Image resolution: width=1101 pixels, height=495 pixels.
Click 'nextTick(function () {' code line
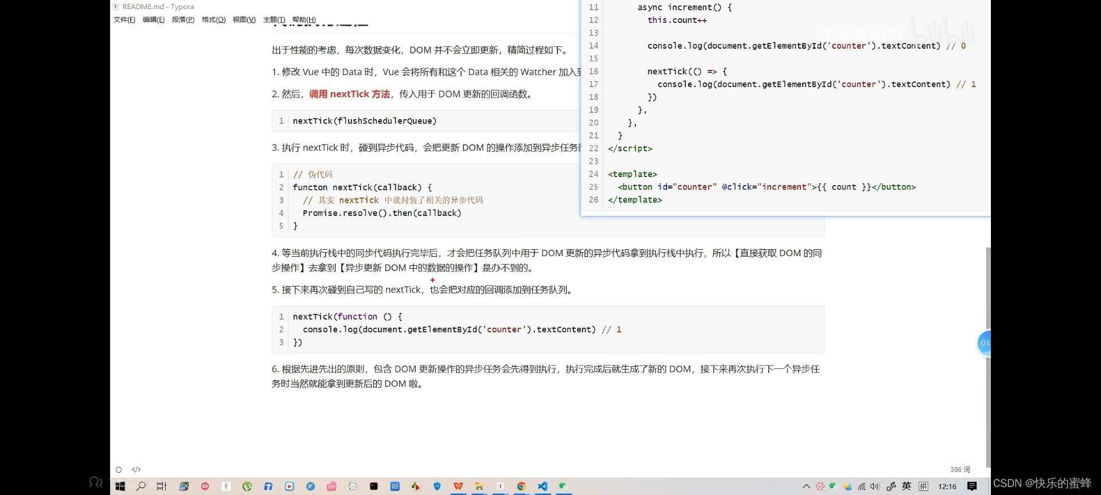pos(348,317)
